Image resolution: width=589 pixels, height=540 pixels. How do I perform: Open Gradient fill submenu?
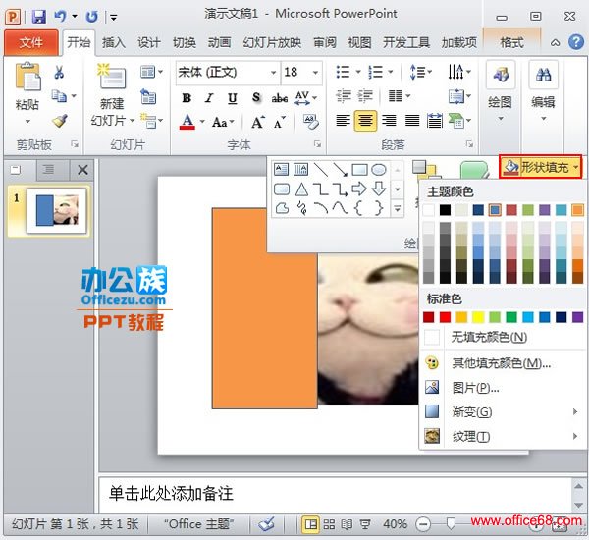[503, 411]
